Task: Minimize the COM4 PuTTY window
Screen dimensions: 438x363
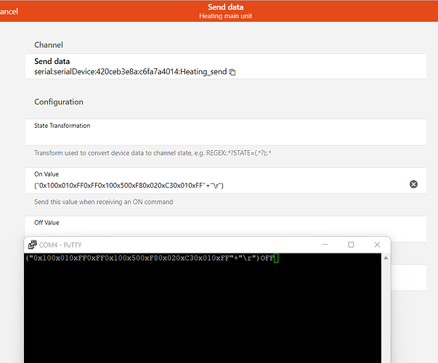Action: pyautogui.click(x=325, y=245)
